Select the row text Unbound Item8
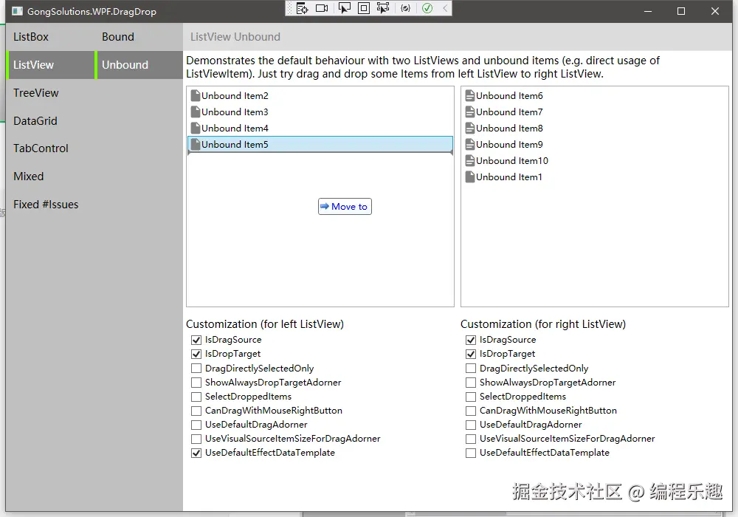Viewport: 738px width, 517px height. tap(509, 128)
